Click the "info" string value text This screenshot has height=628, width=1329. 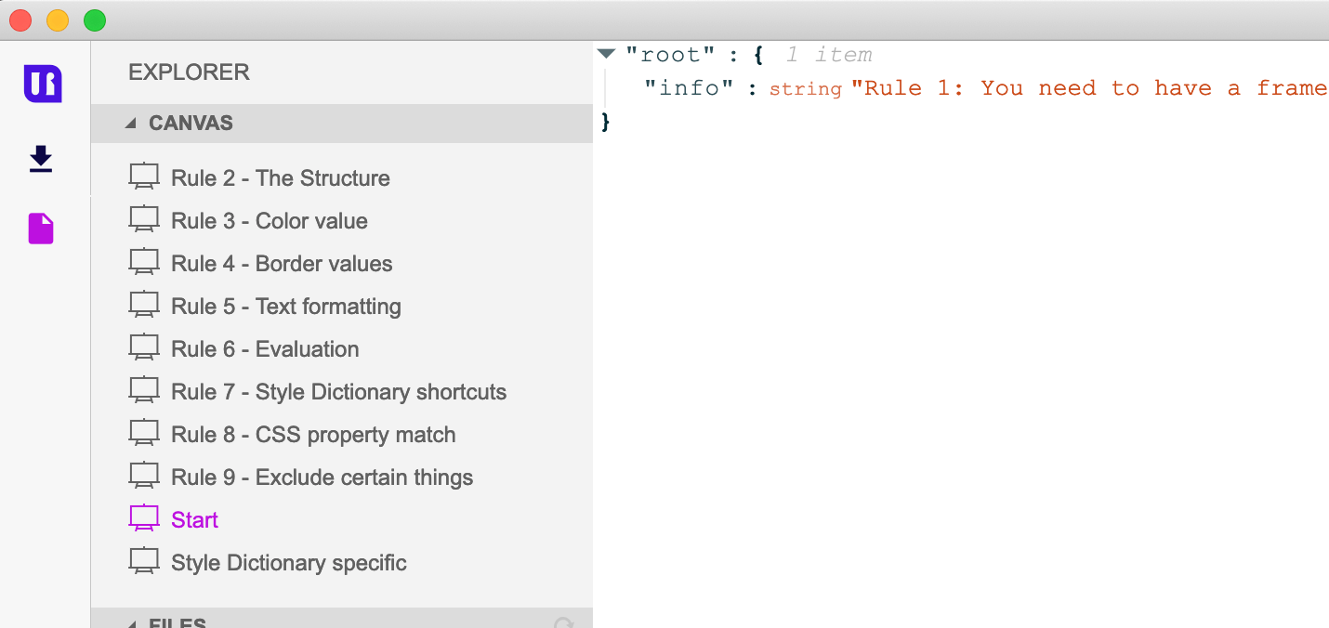coord(1089,88)
